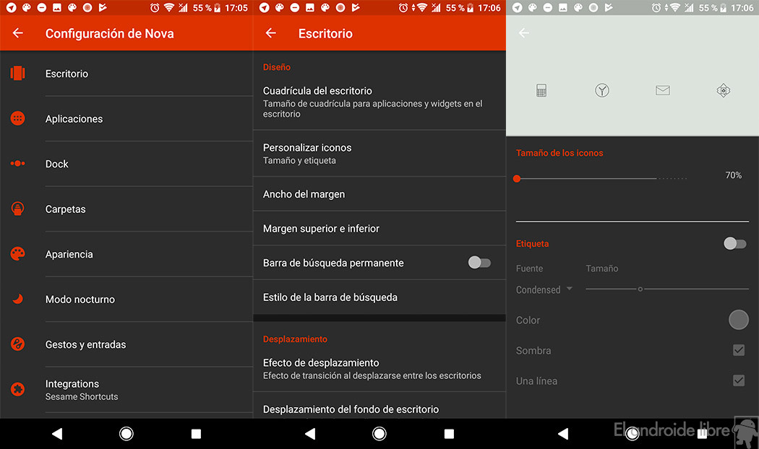
Task: Tap the Aplicaciones grid icon
Action: tap(18, 118)
